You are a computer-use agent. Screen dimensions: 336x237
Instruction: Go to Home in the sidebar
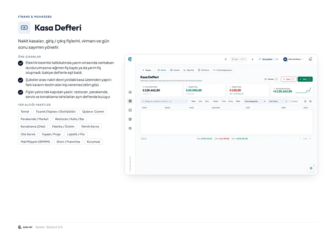pyautogui.click(x=130, y=92)
